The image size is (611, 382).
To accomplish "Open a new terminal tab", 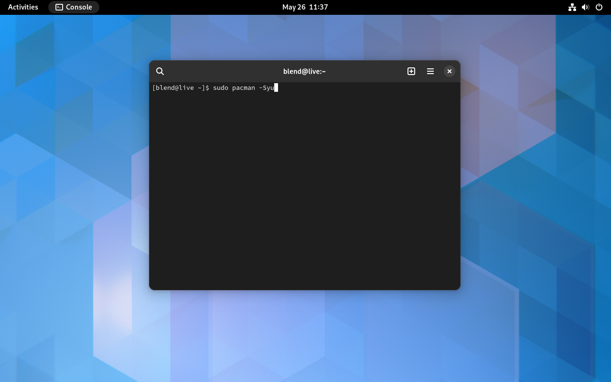I will (x=411, y=71).
